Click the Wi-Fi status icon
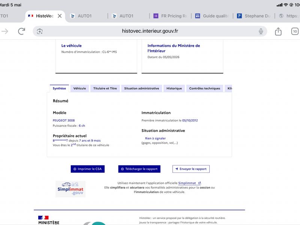The height and width of the screenshot is (225, 300). point(286,5)
